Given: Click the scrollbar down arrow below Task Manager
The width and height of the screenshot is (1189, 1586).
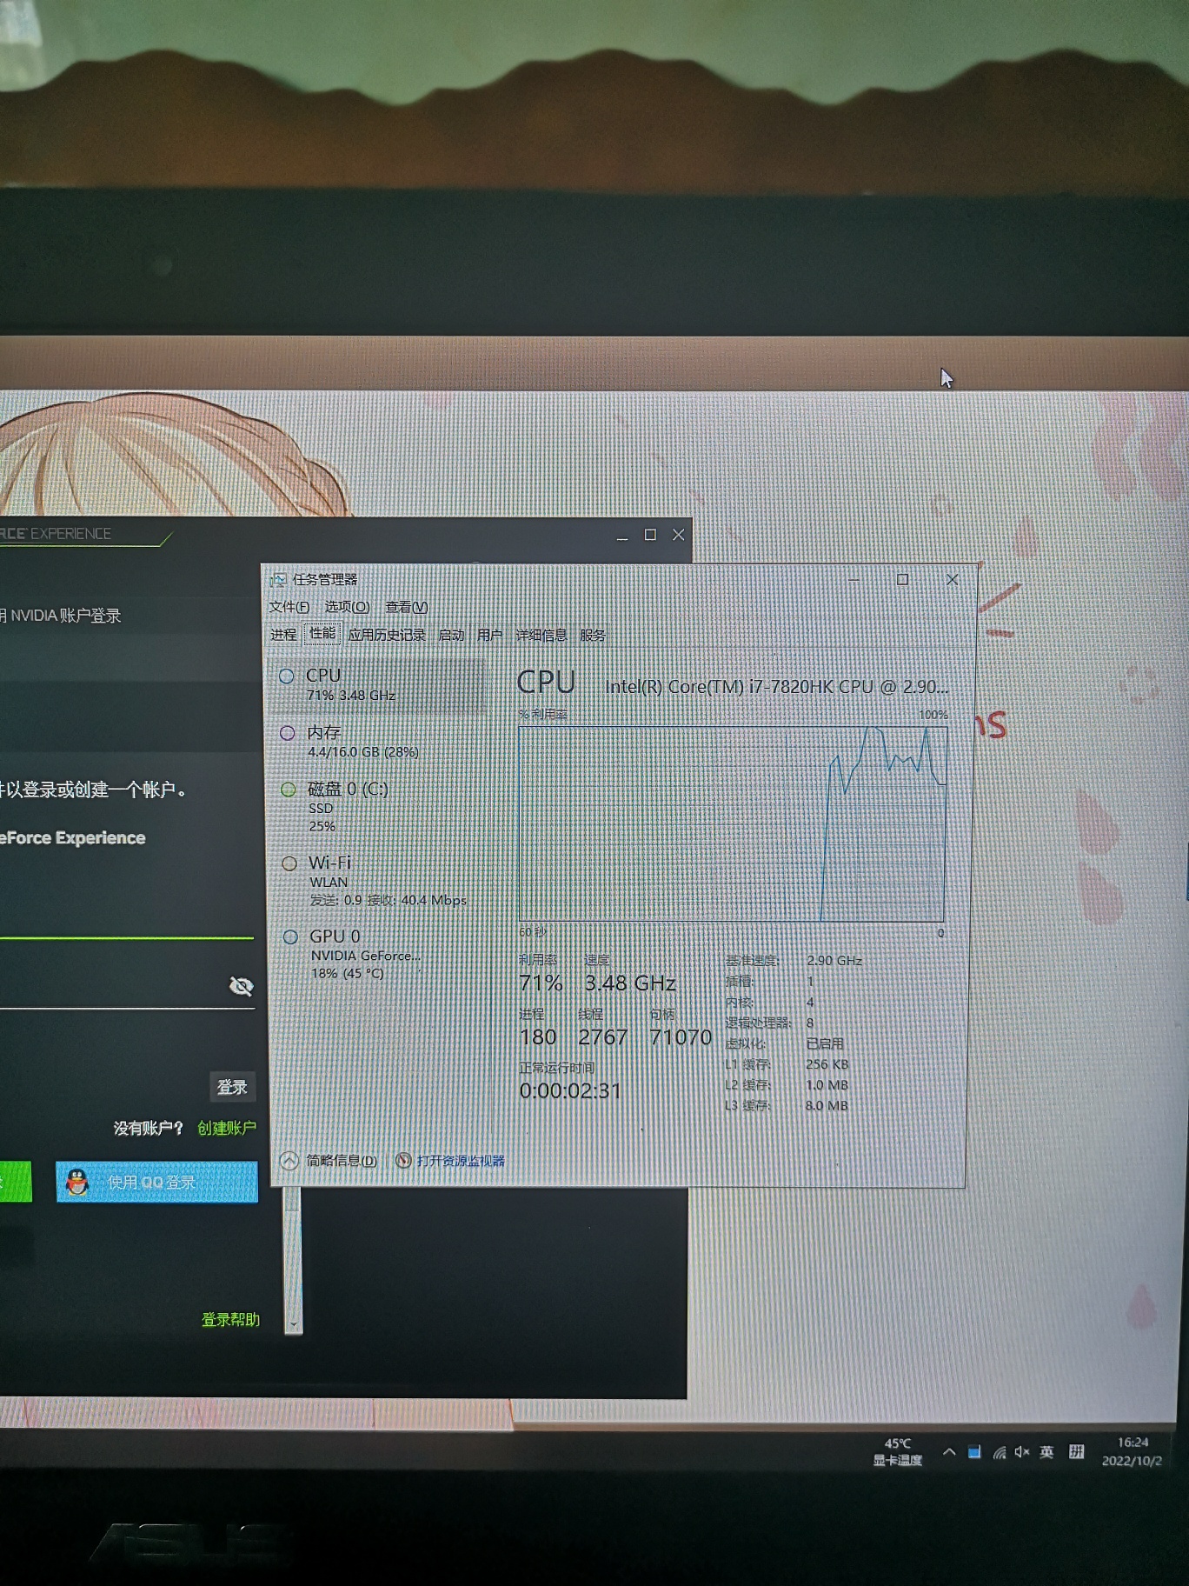Looking at the screenshot, I should tap(294, 1324).
